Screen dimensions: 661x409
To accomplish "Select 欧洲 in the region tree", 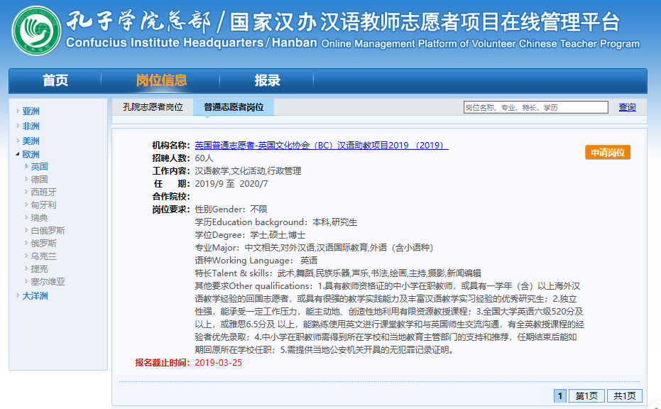I will click(x=31, y=154).
